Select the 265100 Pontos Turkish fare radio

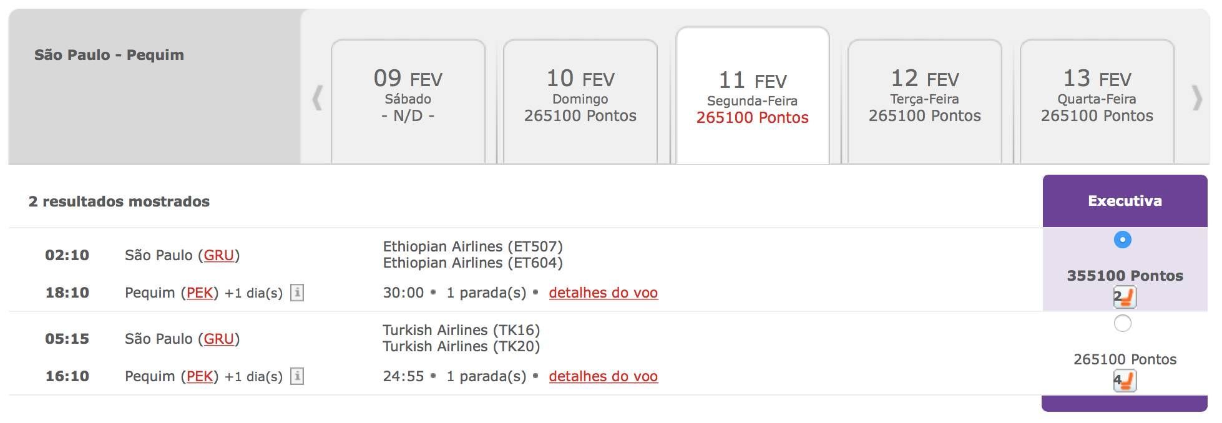(x=1123, y=323)
